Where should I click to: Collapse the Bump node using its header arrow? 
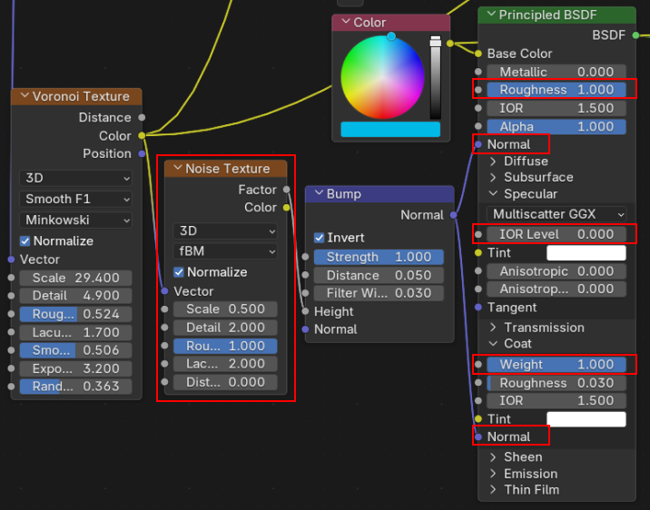point(318,194)
